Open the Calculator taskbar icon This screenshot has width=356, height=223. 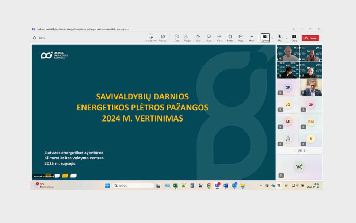pos(192,186)
